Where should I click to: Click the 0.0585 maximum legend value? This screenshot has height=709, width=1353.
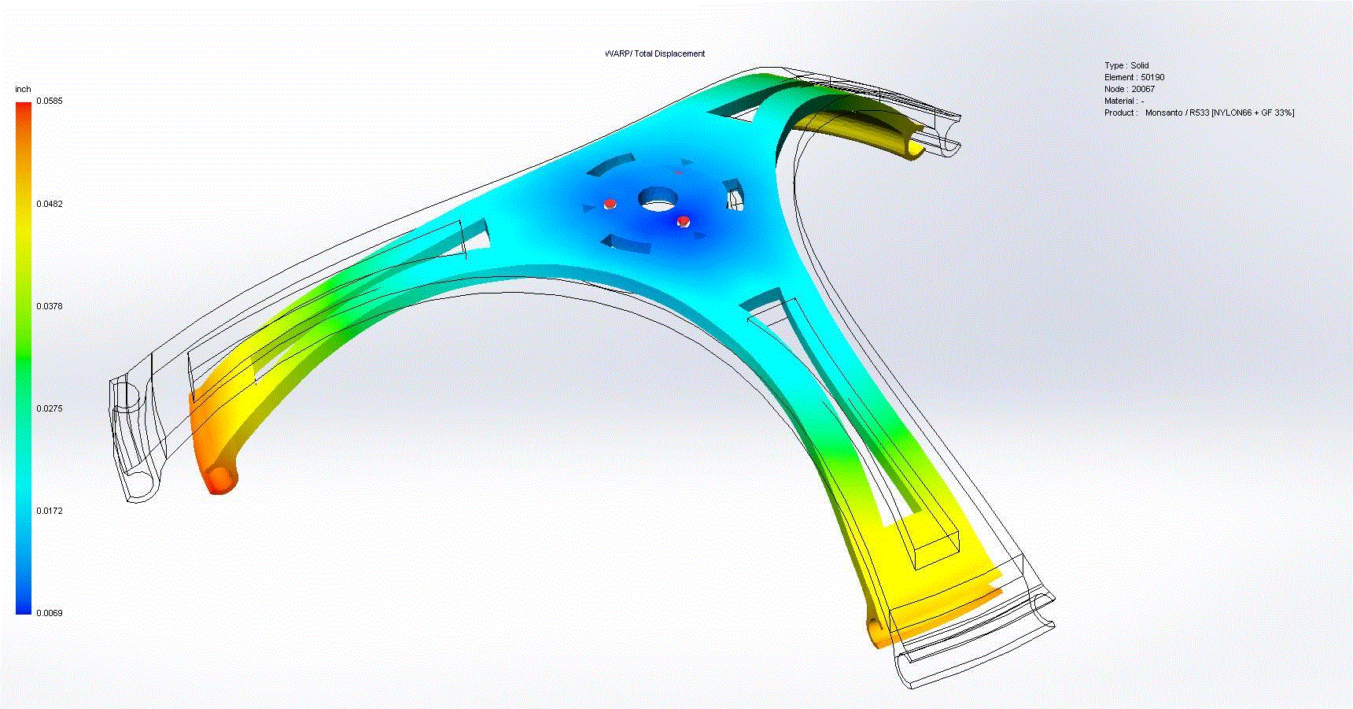click(49, 102)
